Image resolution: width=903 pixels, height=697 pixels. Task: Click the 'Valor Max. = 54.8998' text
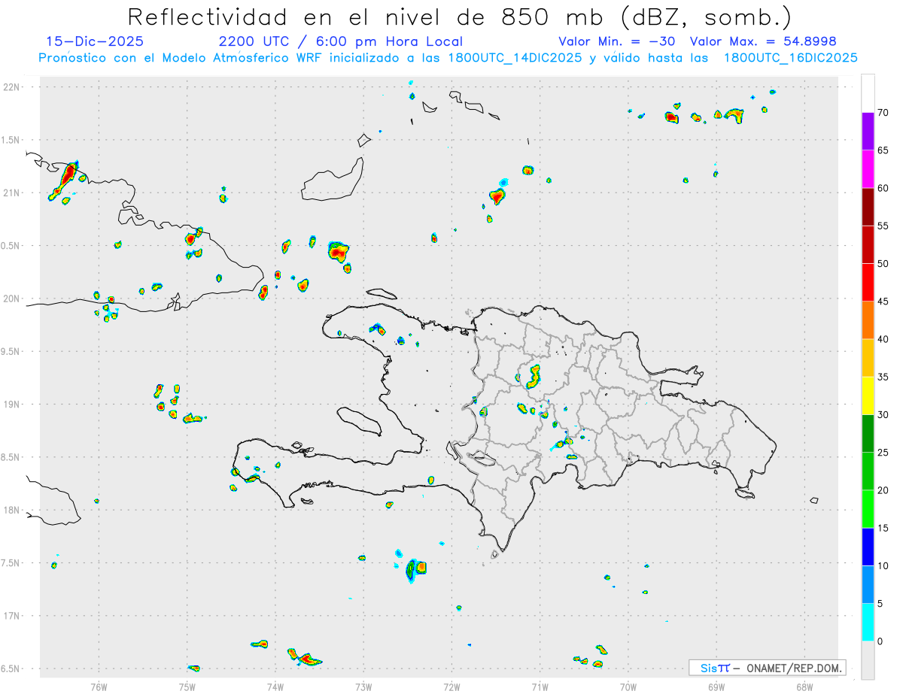click(762, 41)
